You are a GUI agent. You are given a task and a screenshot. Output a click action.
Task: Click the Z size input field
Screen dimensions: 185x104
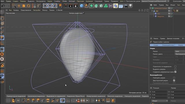(177, 98)
